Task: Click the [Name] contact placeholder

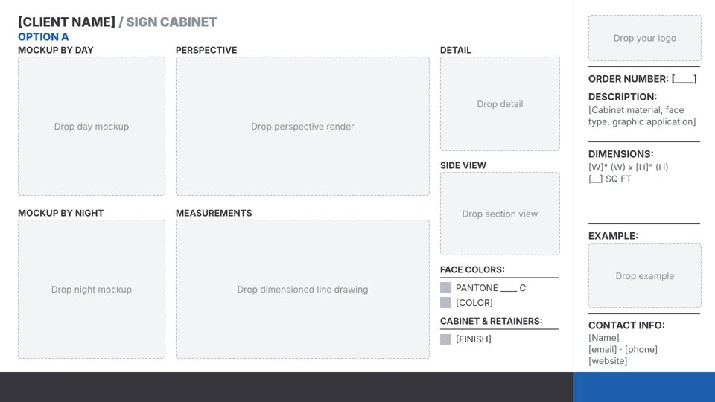Action: pos(604,338)
